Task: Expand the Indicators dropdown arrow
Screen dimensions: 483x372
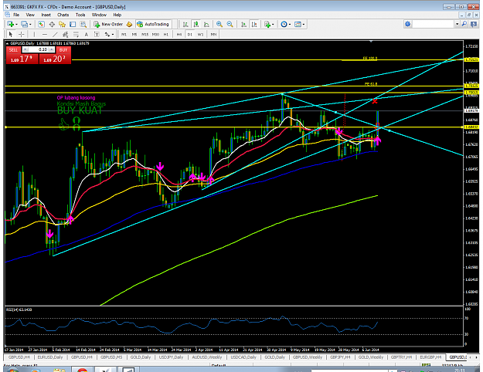Action: [273, 25]
